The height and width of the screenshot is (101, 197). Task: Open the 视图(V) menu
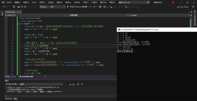(26, 2)
